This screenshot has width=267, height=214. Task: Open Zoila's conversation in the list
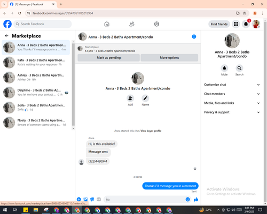36,108
